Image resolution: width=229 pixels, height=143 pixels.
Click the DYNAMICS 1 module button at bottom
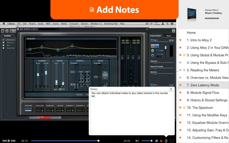point(70,110)
